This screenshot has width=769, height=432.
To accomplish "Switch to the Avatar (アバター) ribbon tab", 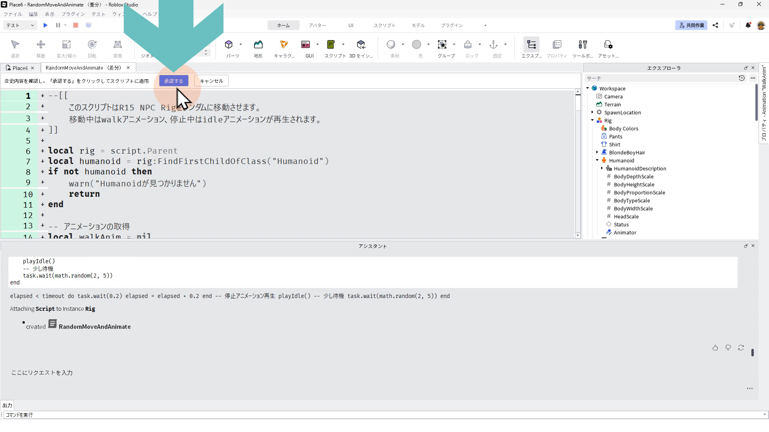I will tap(317, 25).
